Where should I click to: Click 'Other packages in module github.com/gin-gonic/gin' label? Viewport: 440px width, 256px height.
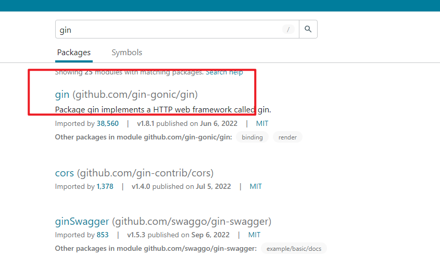coord(143,137)
